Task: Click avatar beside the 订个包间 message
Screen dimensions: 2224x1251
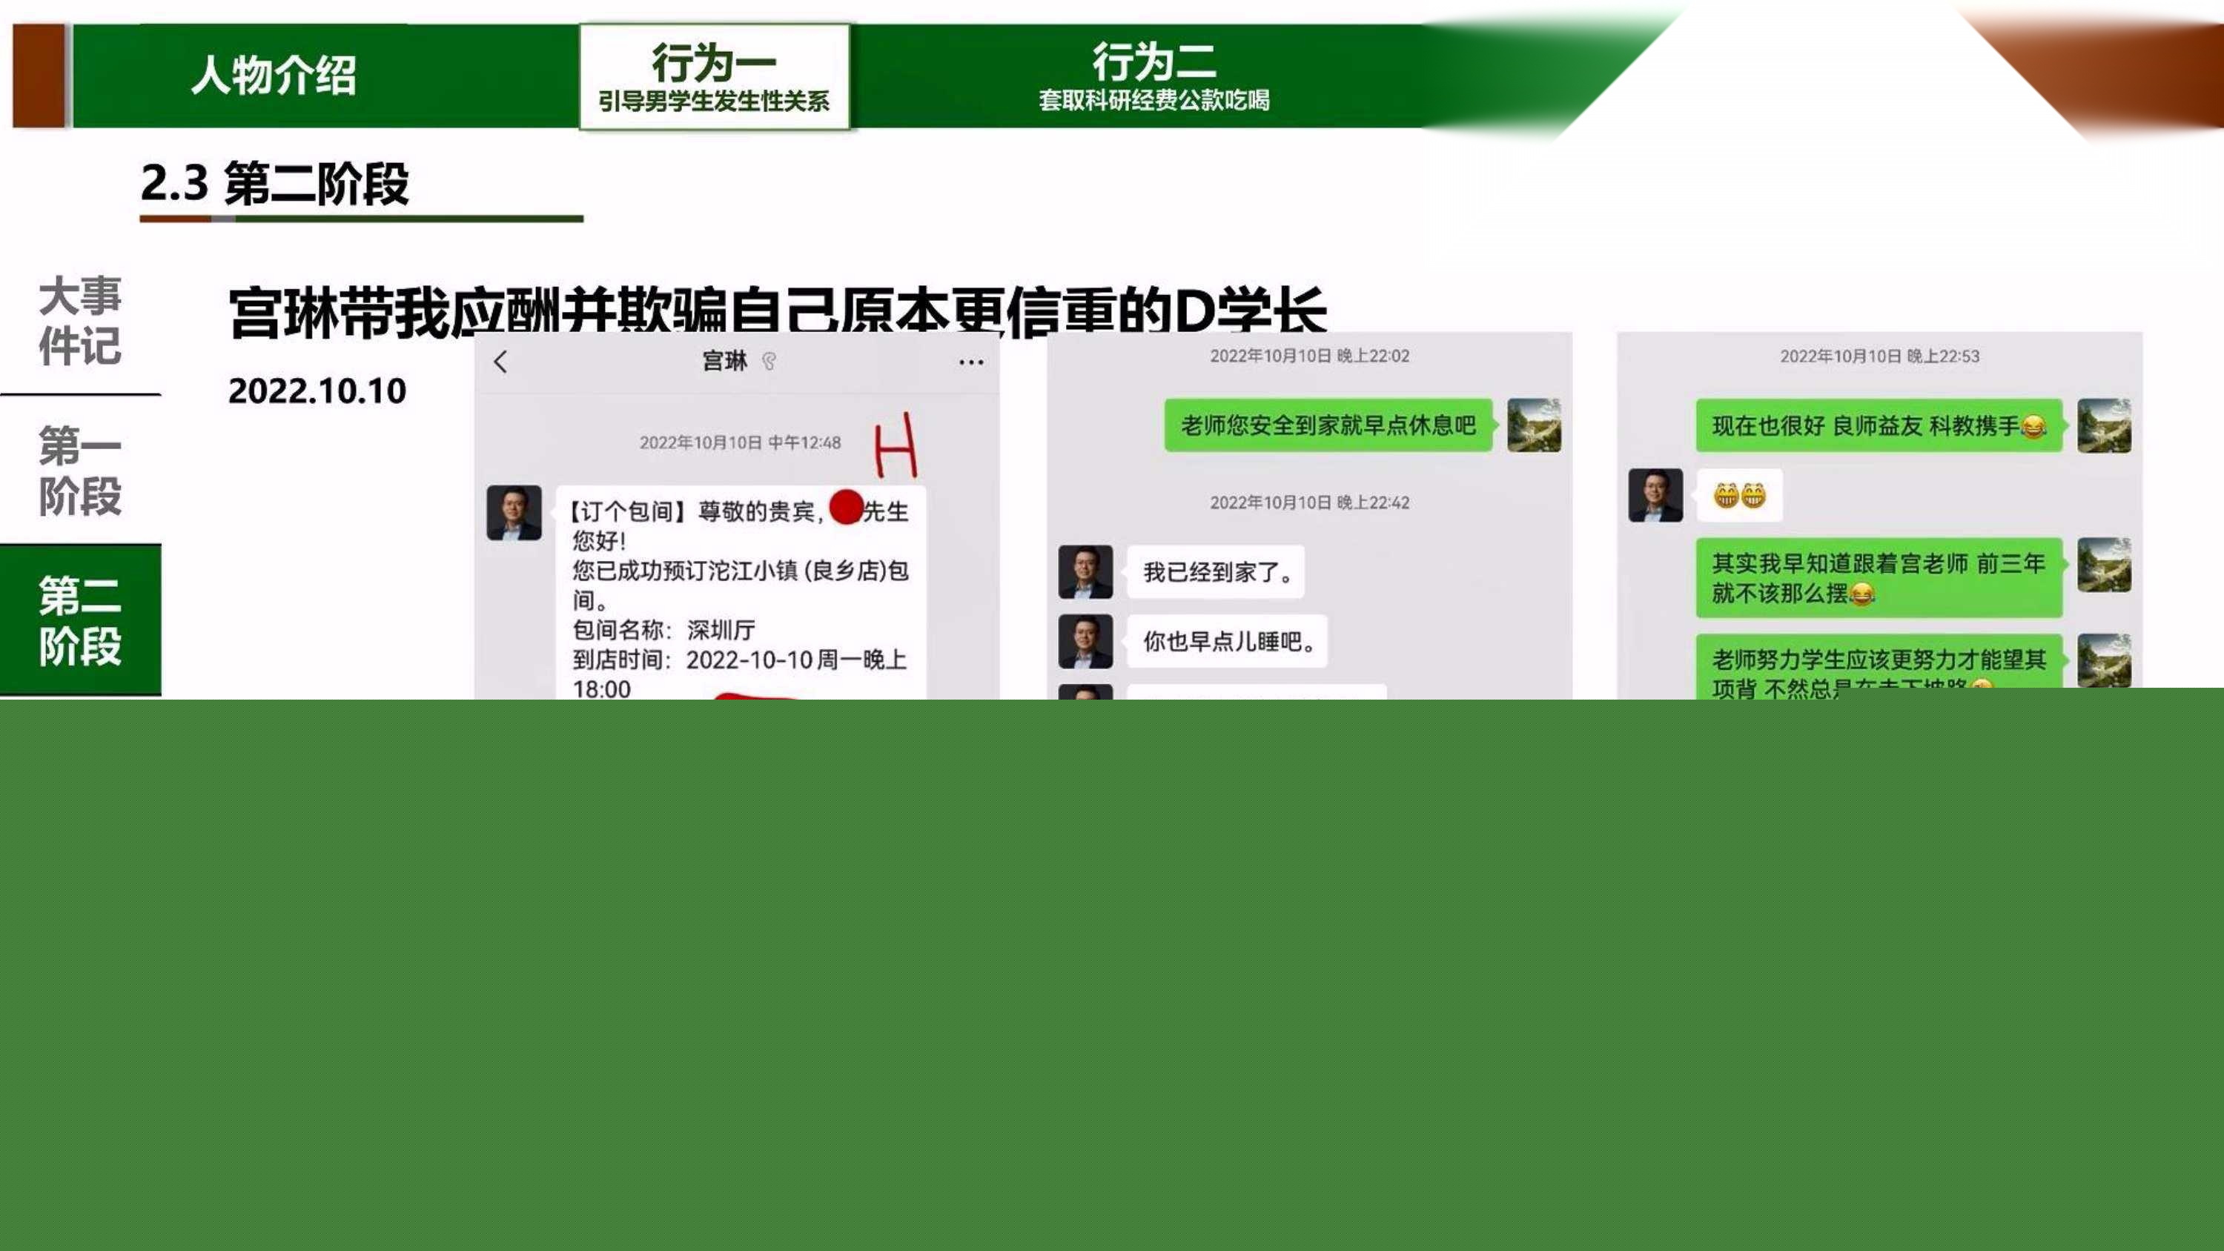Action: pyautogui.click(x=514, y=513)
